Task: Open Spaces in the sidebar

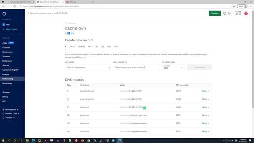Action: click(x=6, y=65)
